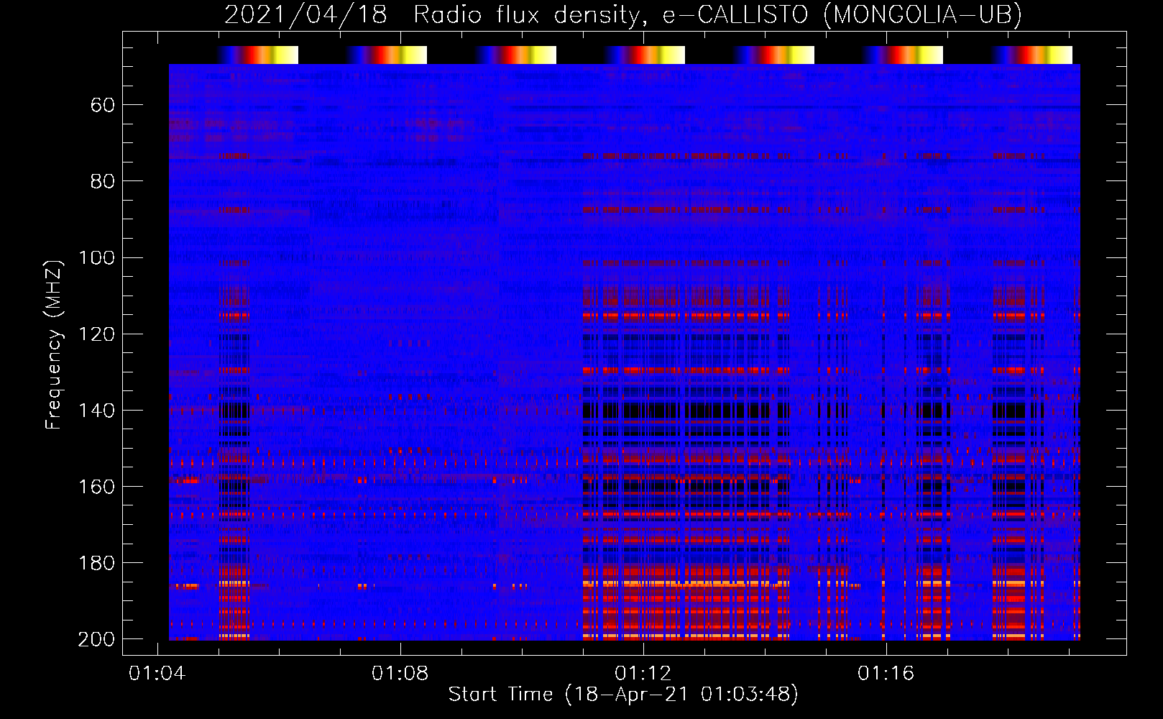Click the time tick label 01:12
Screen dimensions: 1163x719
click(x=643, y=674)
